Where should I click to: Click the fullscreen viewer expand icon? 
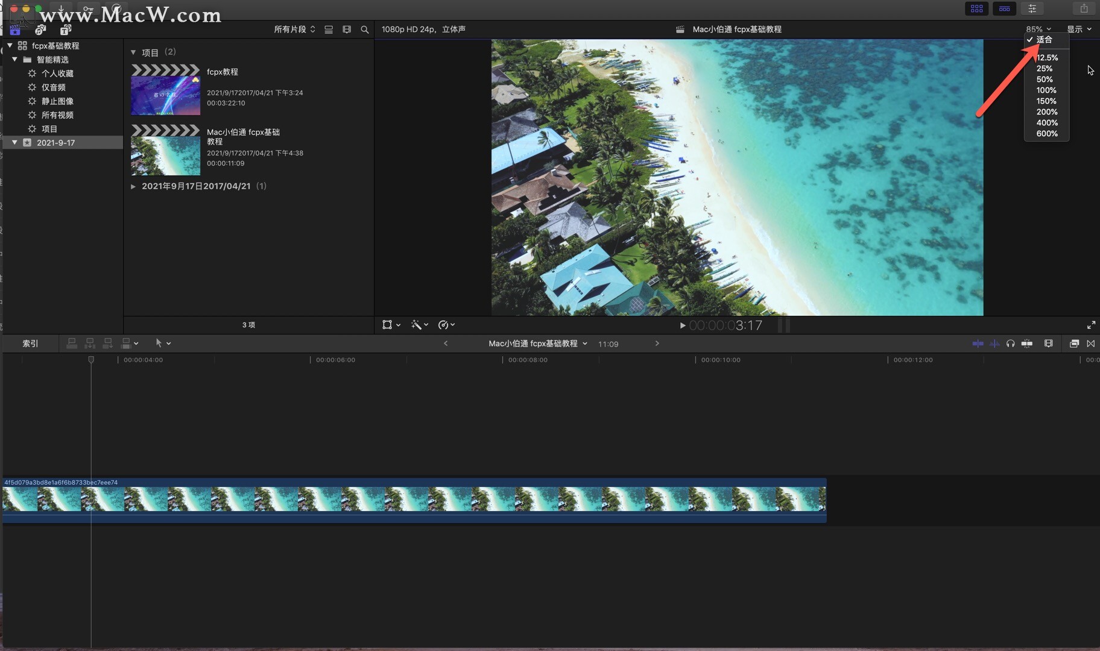tap(1091, 325)
